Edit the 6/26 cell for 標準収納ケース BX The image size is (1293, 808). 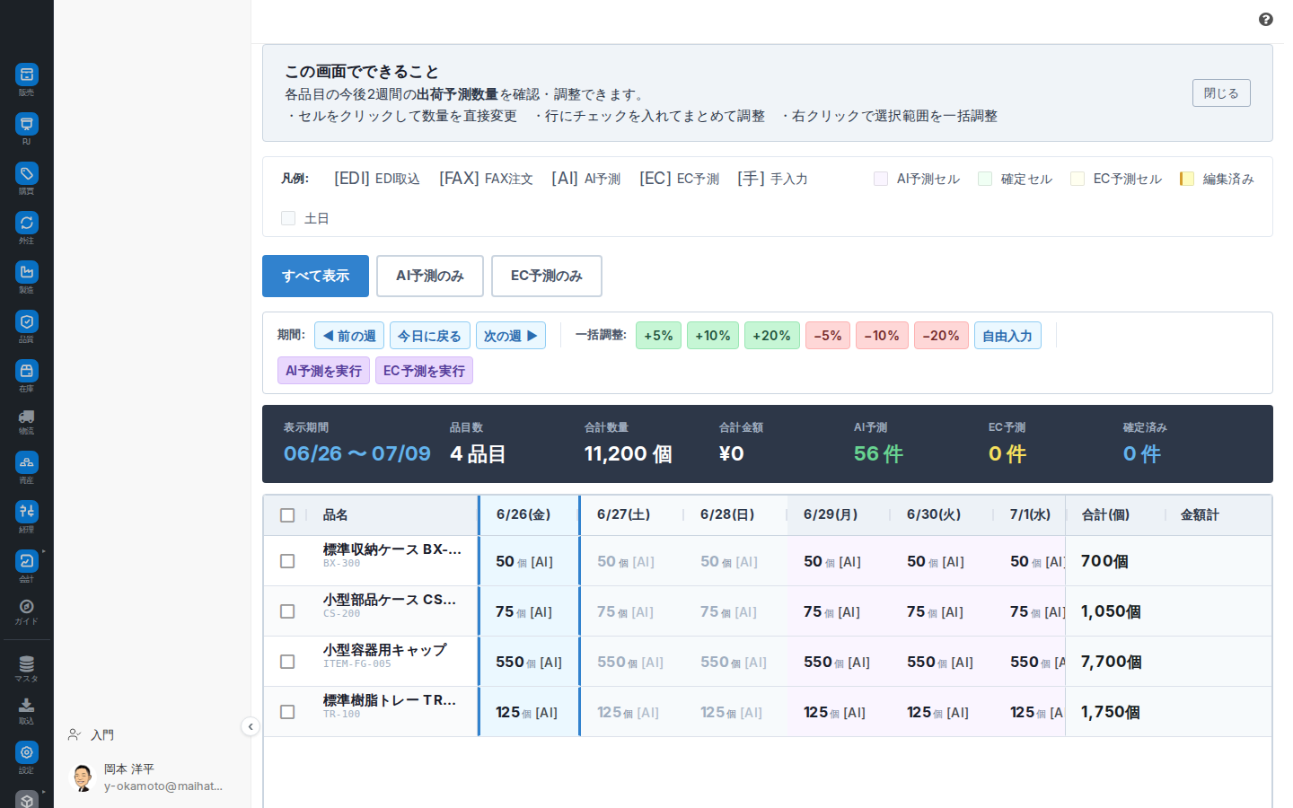tap(530, 561)
